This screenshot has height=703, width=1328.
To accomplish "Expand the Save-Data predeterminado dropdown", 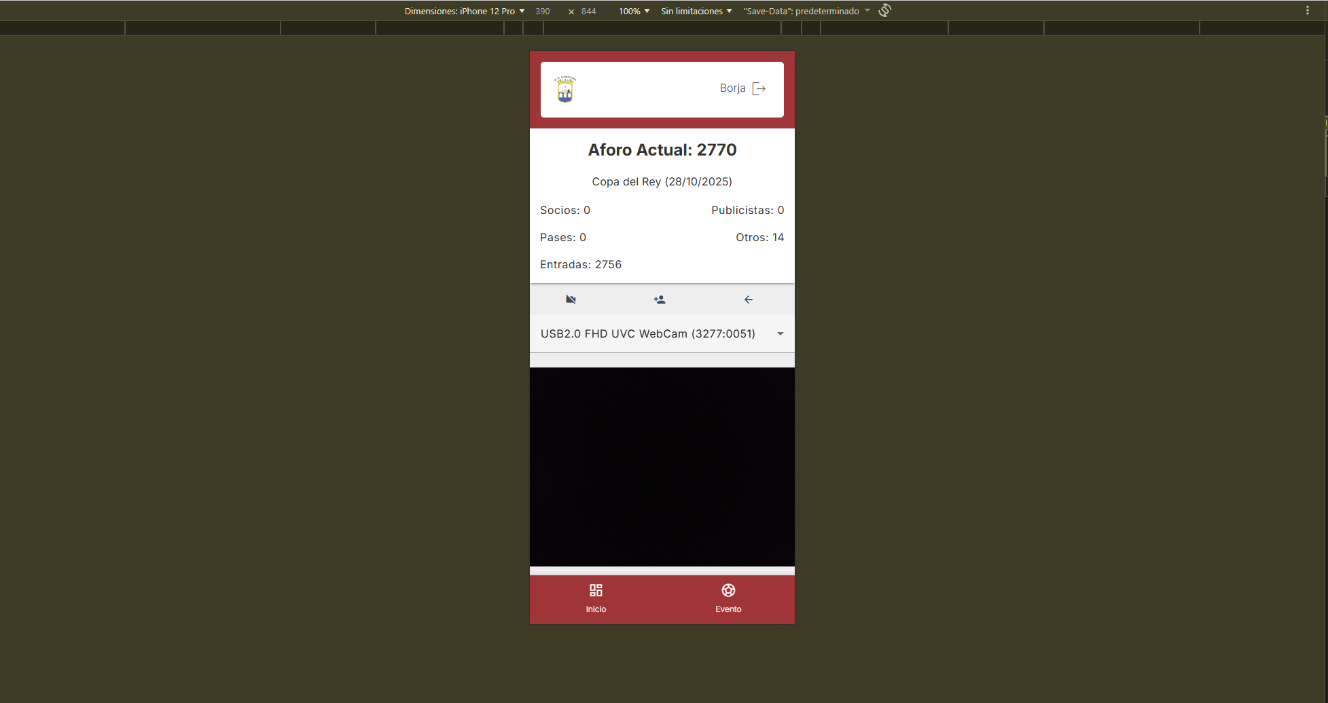I will coord(806,11).
